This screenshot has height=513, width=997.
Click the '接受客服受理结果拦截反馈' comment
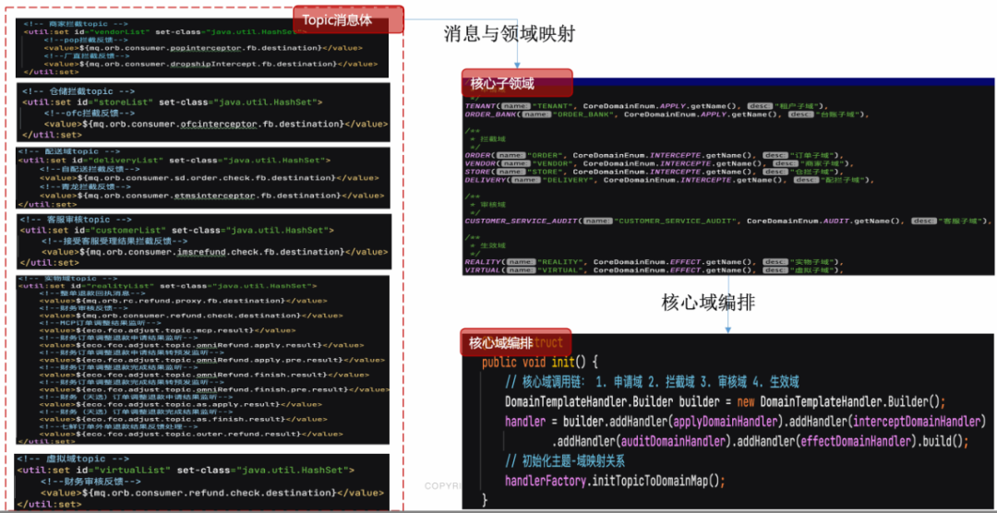click(x=114, y=242)
